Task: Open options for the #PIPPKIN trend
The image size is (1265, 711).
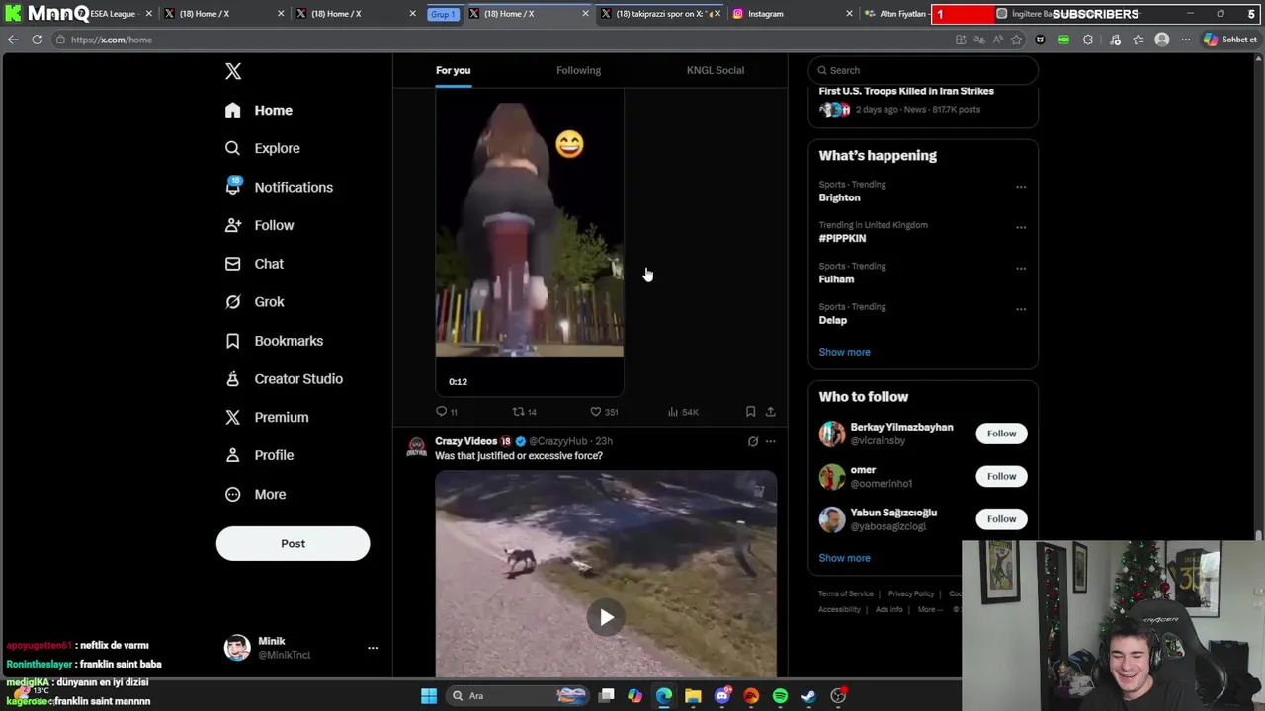Action: click(1021, 227)
